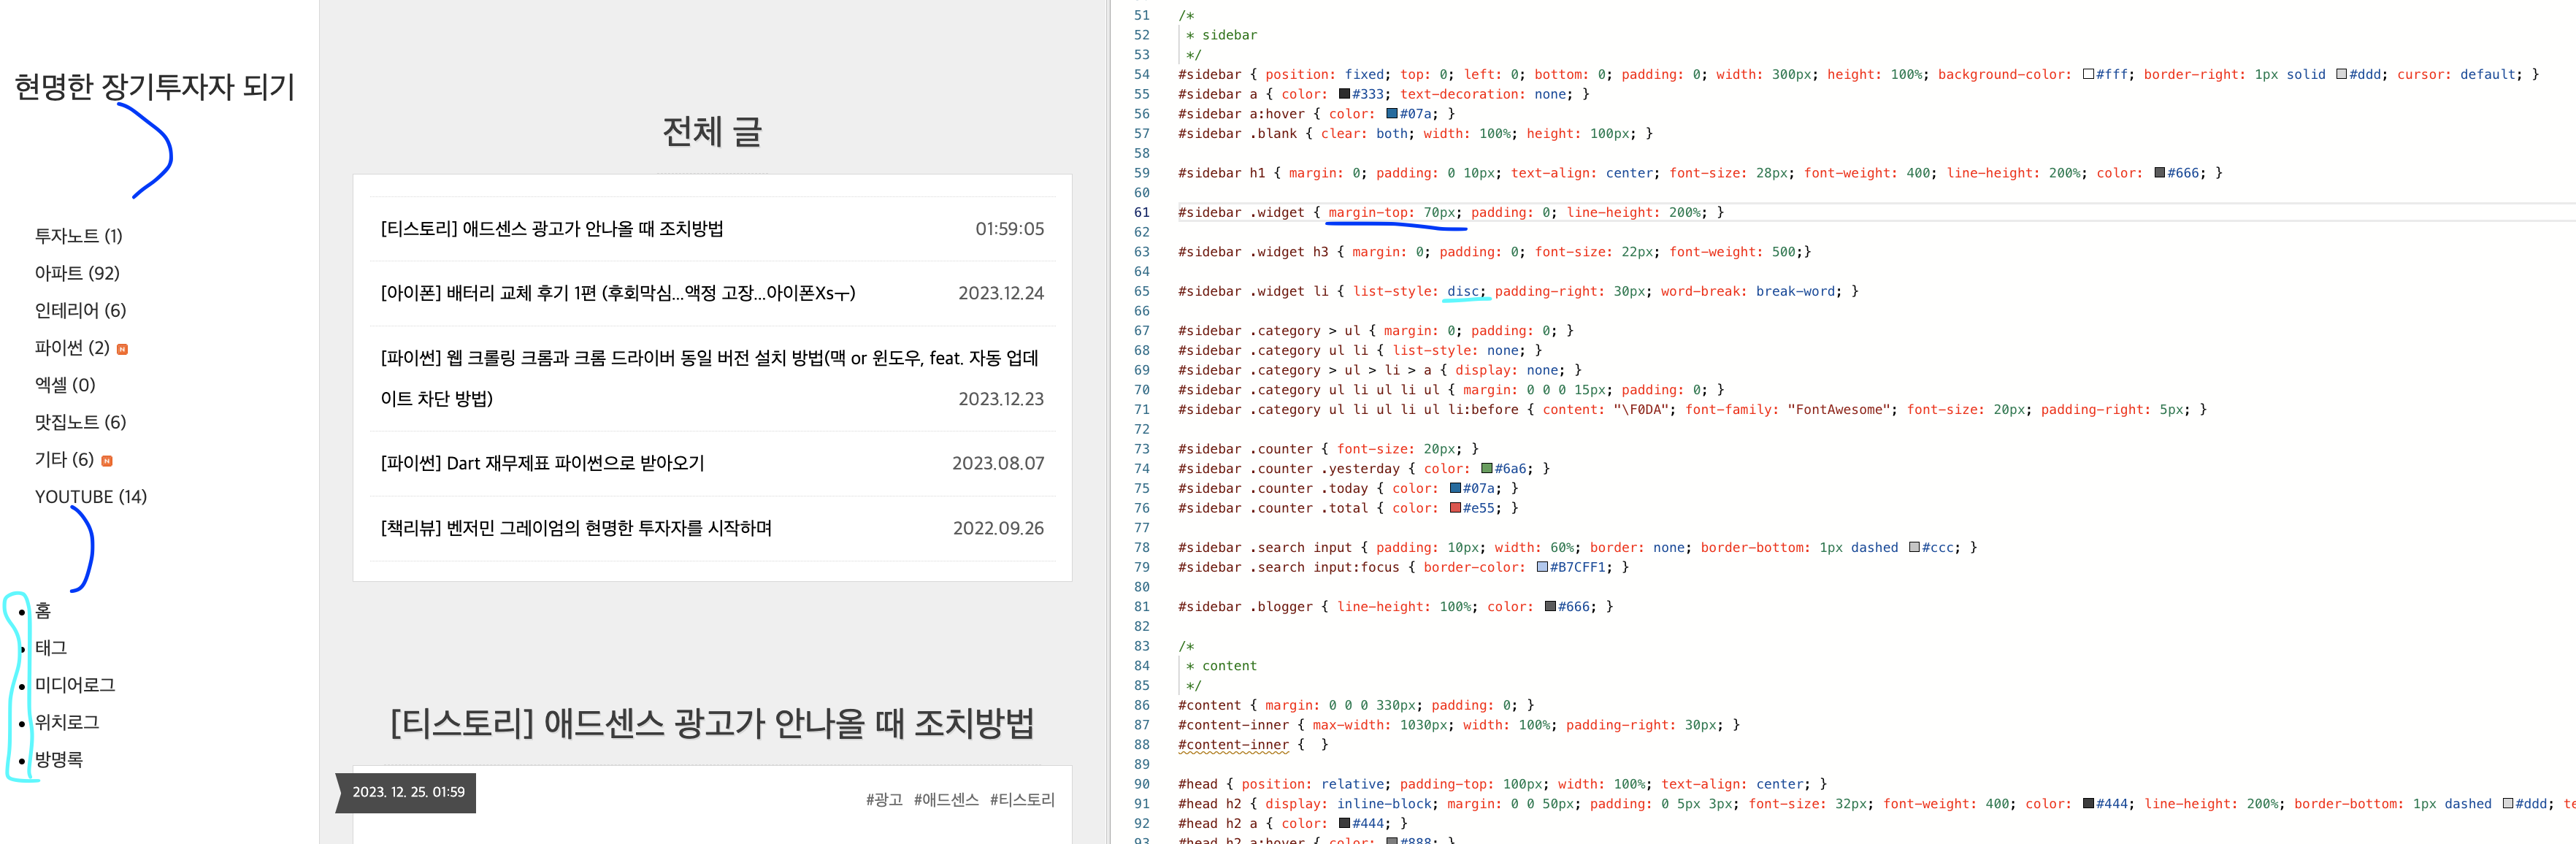This screenshot has width=2576, height=844.
Task: Open the #e55 total counter color swatch
Action: (x=1456, y=508)
